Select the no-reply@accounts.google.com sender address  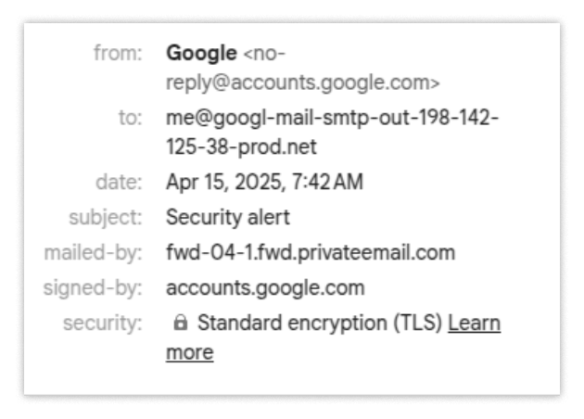coord(302,82)
